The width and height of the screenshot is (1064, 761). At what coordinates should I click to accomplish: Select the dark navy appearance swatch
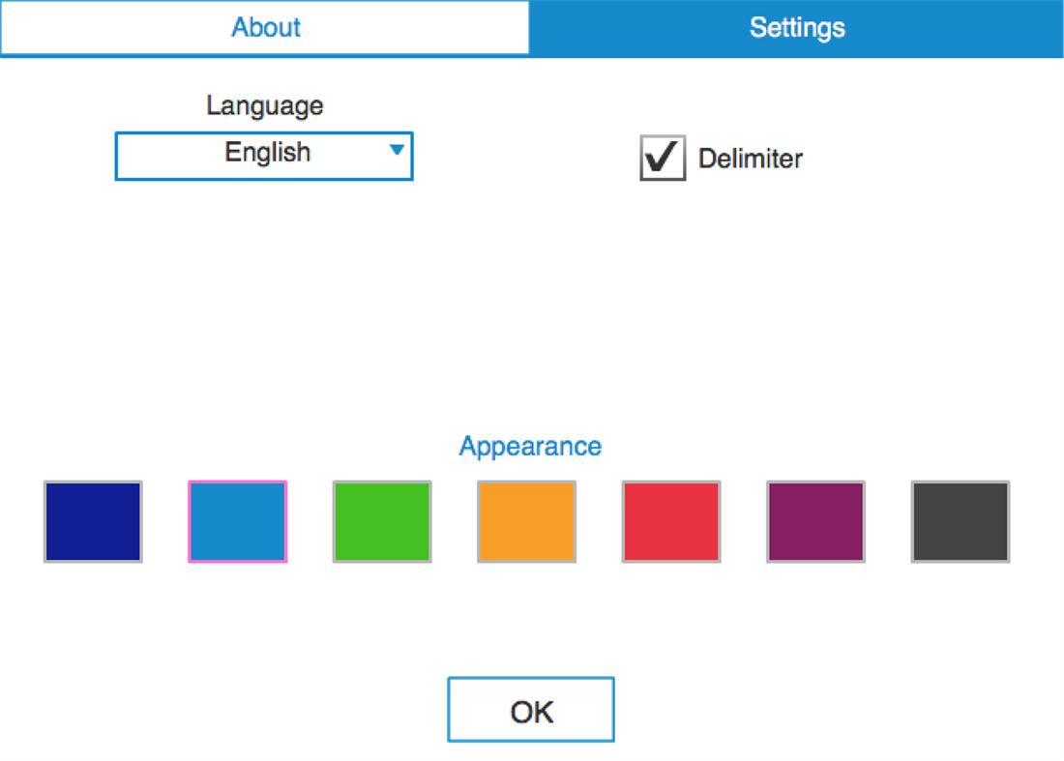tap(93, 521)
